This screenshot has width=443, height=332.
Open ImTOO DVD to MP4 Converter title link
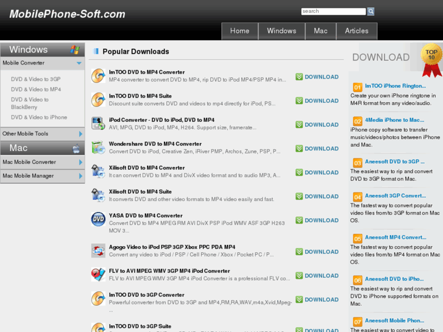(x=147, y=72)
